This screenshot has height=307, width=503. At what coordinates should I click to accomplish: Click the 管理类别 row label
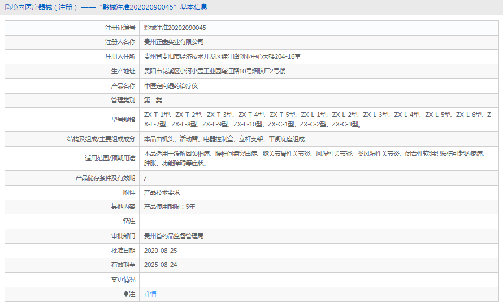(123, 100)
